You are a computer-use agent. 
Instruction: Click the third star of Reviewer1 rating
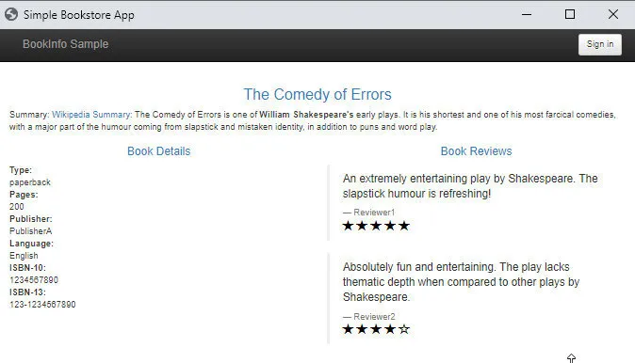coord(376,226)
